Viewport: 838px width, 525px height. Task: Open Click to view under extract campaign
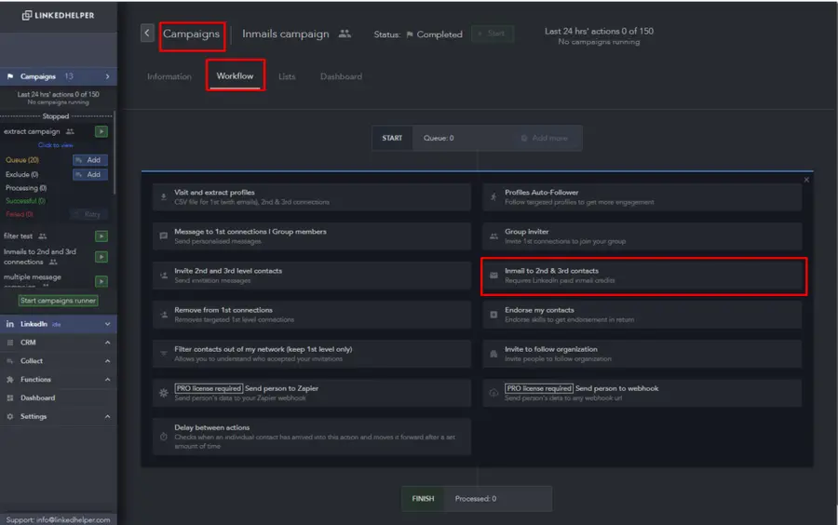coord(56,145)
